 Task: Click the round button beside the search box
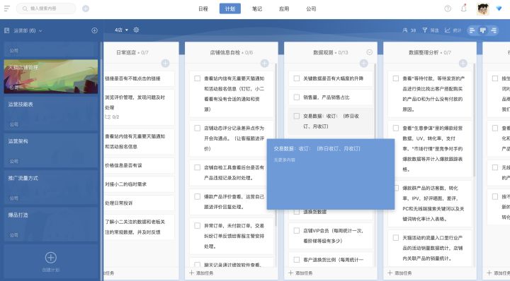(86, 8)
